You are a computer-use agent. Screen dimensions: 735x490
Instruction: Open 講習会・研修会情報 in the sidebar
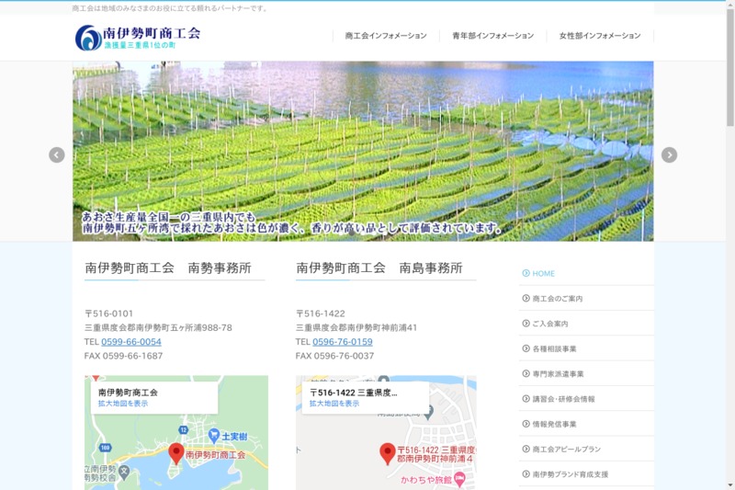563,399
